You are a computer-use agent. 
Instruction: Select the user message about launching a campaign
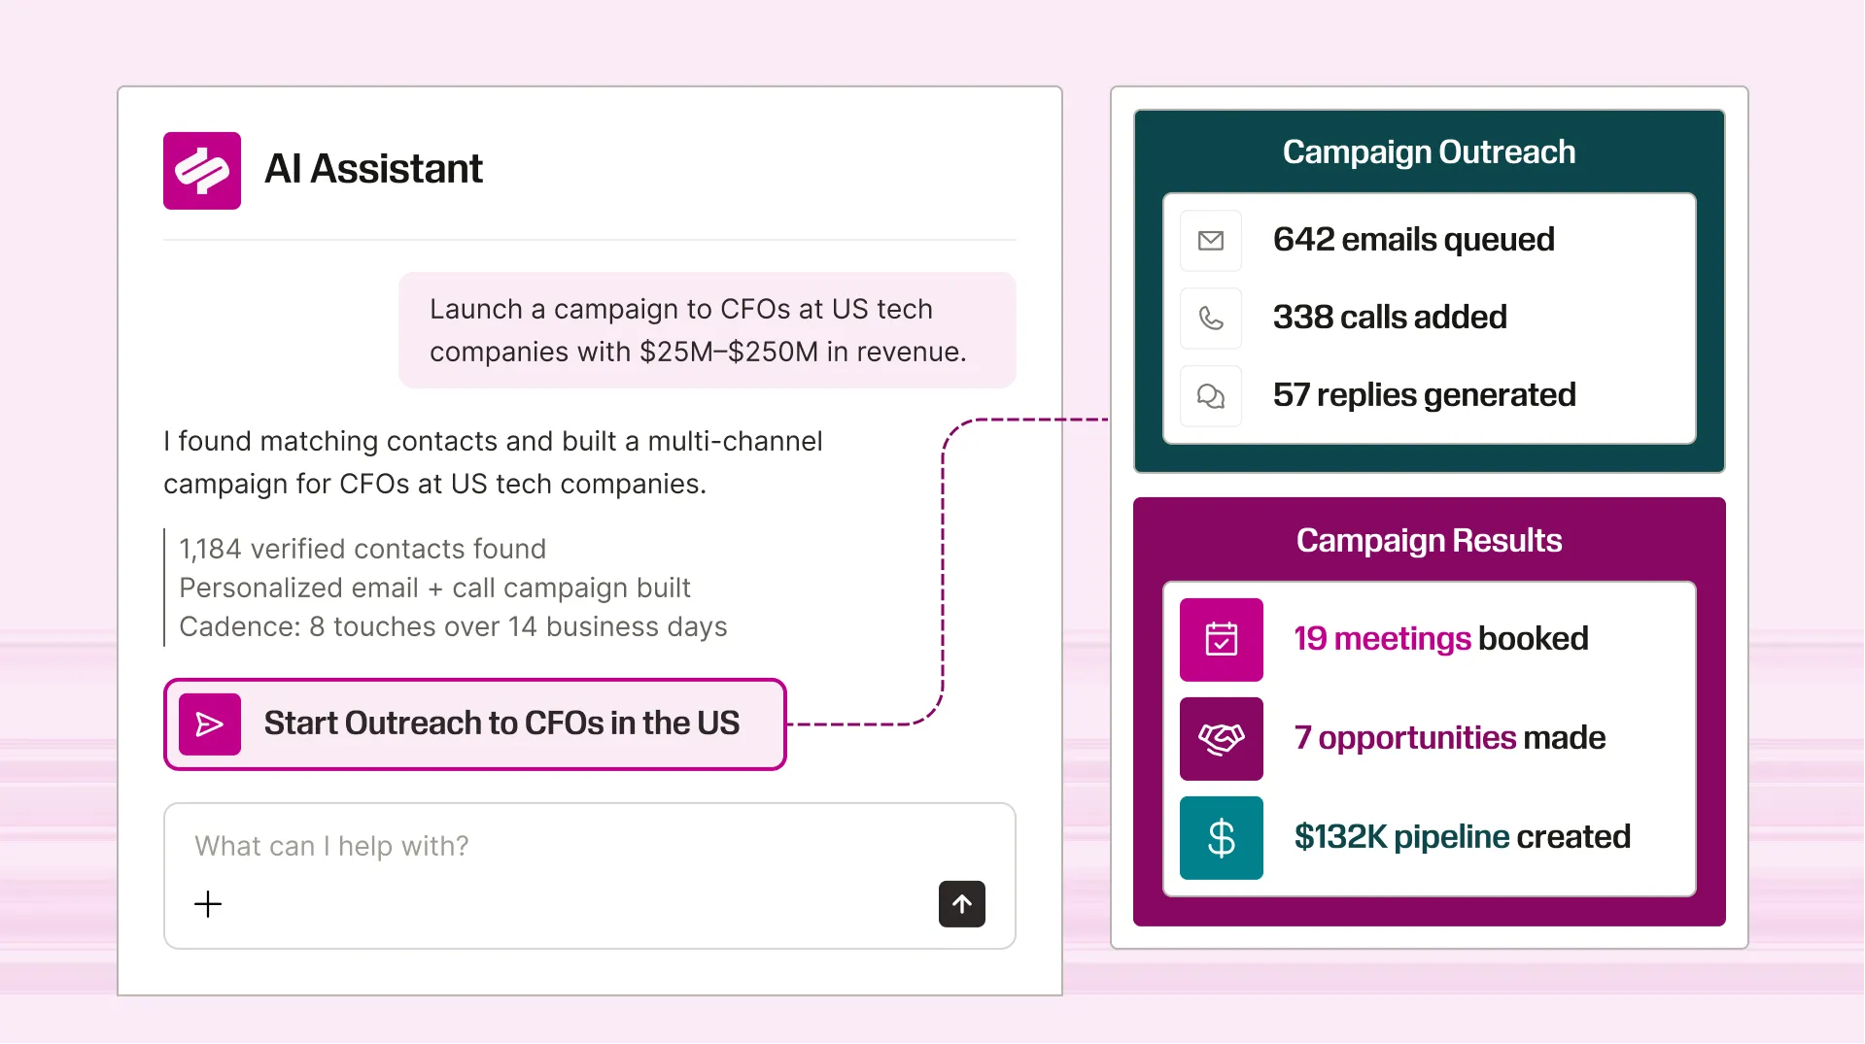[707, 330]
